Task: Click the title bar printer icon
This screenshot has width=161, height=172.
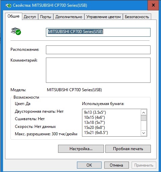Action: pos(8,5)
